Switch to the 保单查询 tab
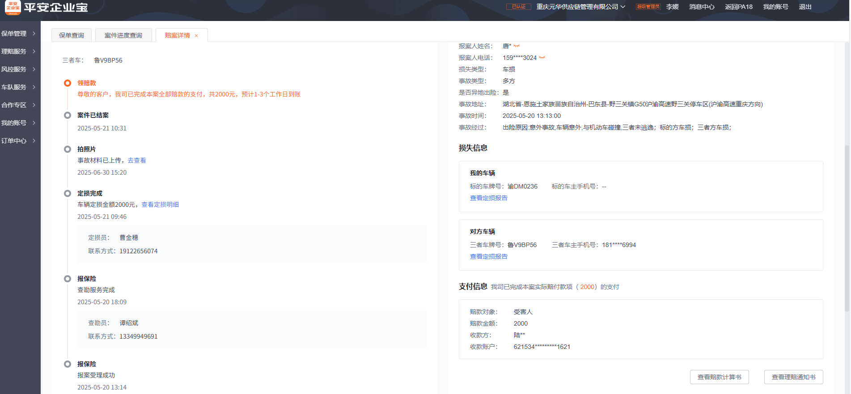Viewport: 851px width, 394px height. click(x=72, y=35)
